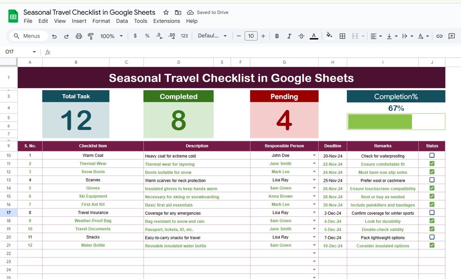
Task: Open the zoom 100% dropdown
Action: point(111,36)
